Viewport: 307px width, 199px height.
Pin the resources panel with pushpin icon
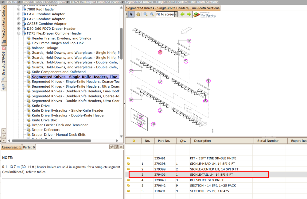(112, 147)
